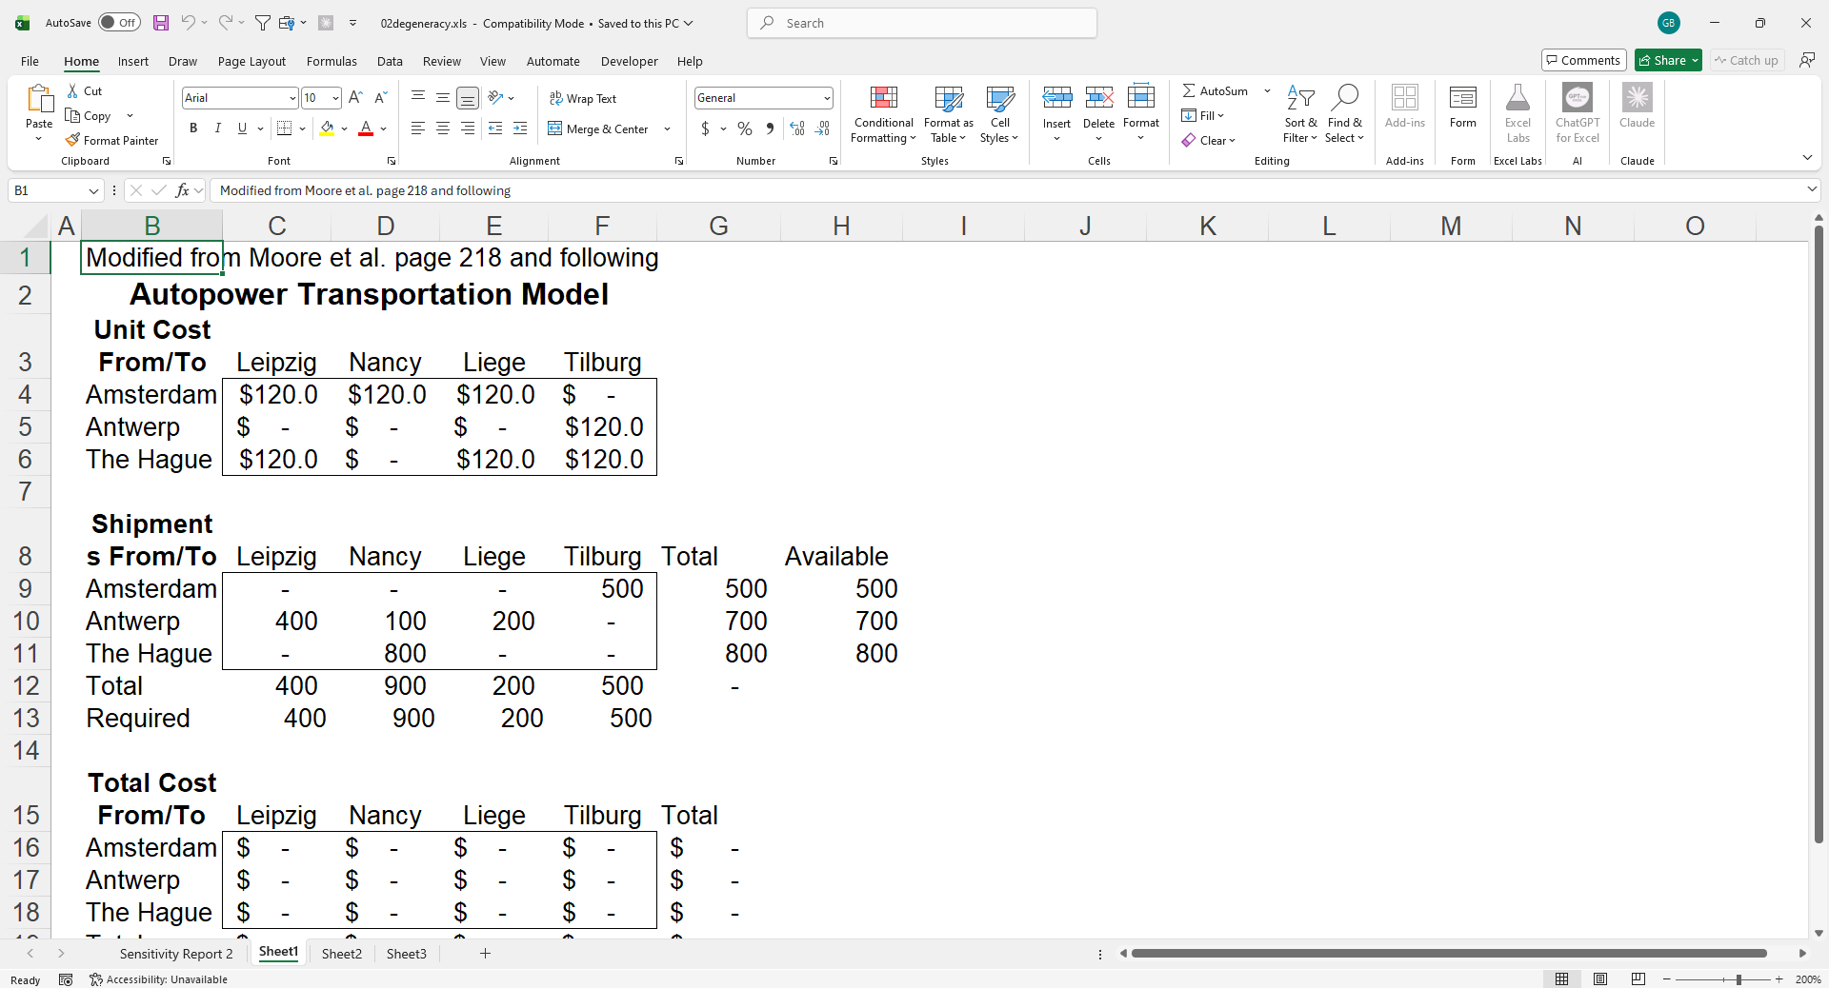The width and height of the screenshot is (1829, 988).
Task: Select column G header
Action: click(x=718, y=226)
